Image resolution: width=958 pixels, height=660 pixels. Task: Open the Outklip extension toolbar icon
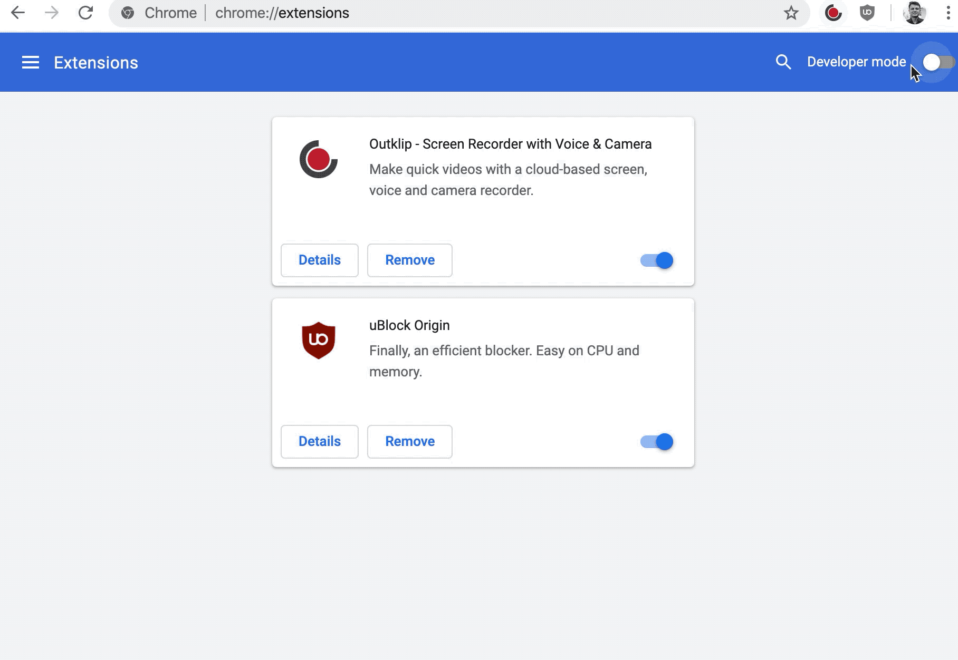[x=833, y=13]
